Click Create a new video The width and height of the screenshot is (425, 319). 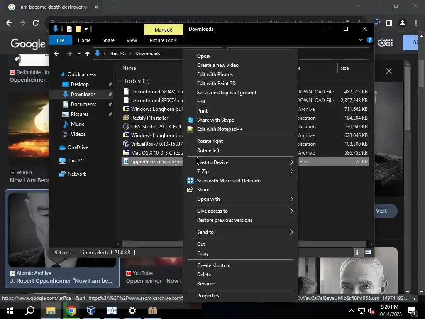click(x=217, y=65)
